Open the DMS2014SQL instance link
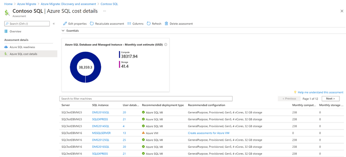This screenshot has width=346, height=157. click(x=101, y=126)
